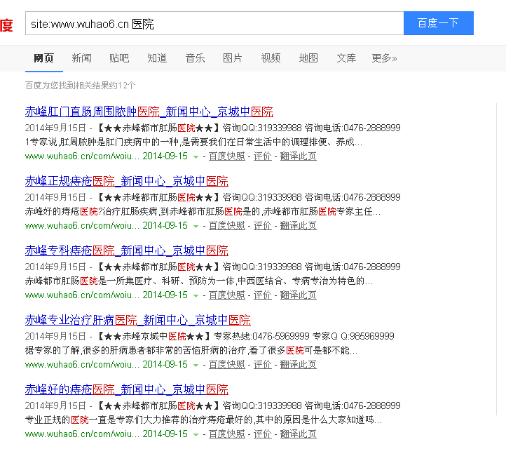Switch to the 新闻 tab

pyautogui.click(x=81, y=58)
